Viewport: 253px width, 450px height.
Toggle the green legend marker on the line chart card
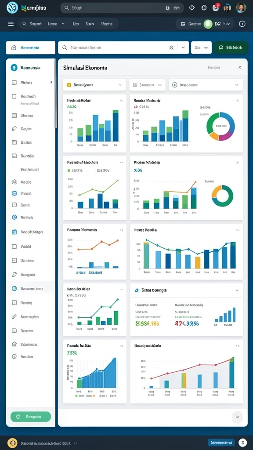pyautogui.click(x=69, y=171)
